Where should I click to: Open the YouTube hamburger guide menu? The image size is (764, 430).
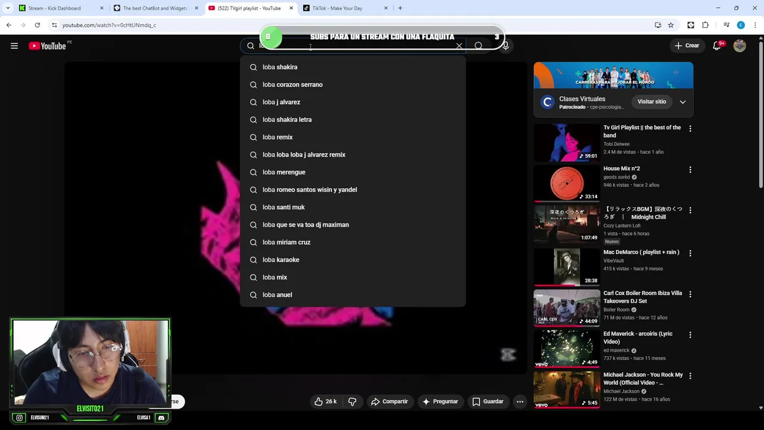14,46
